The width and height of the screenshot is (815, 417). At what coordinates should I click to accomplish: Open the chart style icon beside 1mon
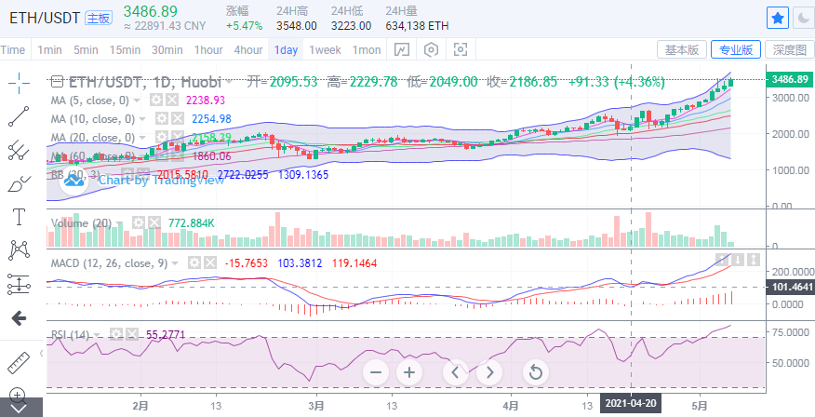(401, 49)
